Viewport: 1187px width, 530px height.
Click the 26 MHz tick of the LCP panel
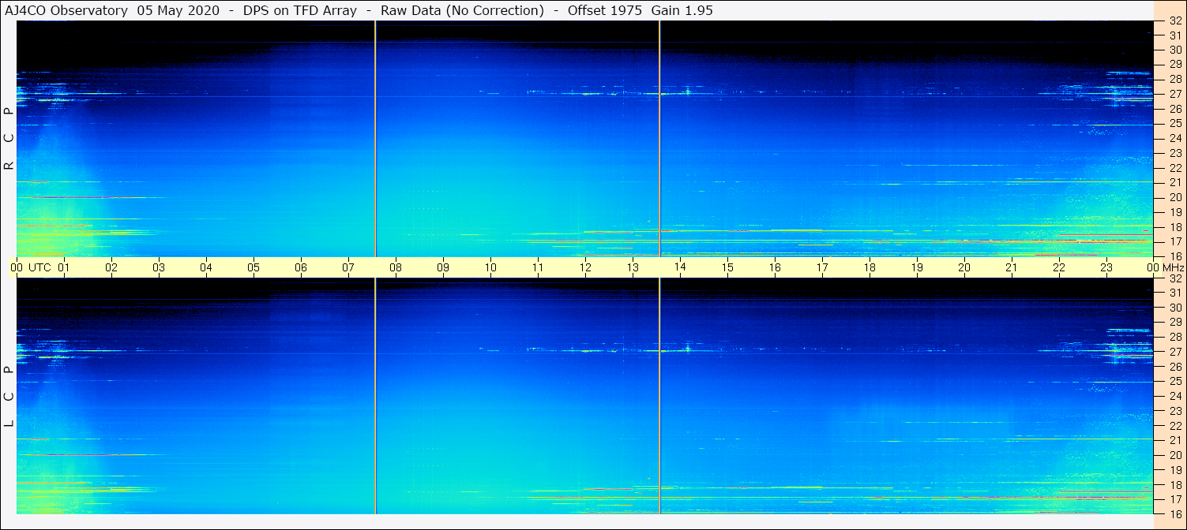1175,367
